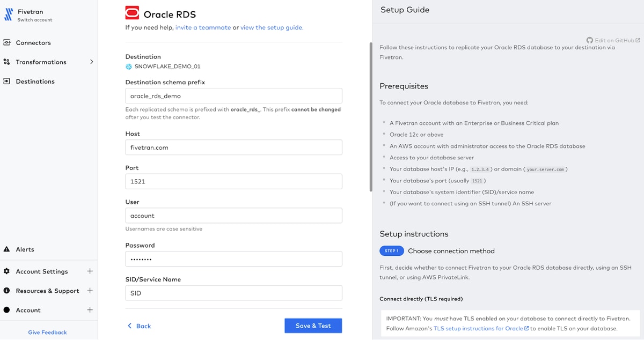The height and width of the screenshot is (340, 644).
Task: Click the Choose connection method heading
Action: click(x=451, y=251)
